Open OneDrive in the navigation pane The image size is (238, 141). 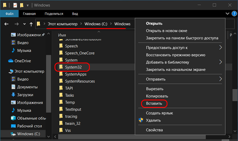pyautogui.click(x=20, y=61)
